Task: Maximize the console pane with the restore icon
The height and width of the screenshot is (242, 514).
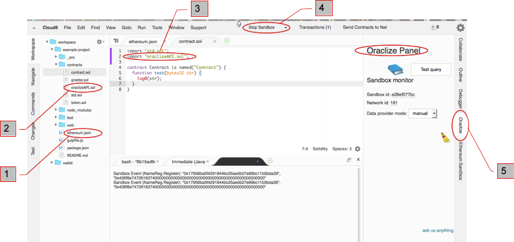Action: pos(349,159)
